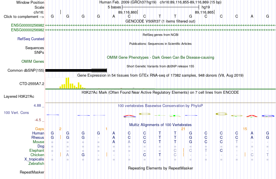Click the 89,116,865 coordinate marker
This screenshot has height=179, width=276.
pyautogui.click(x=204, y=12)
